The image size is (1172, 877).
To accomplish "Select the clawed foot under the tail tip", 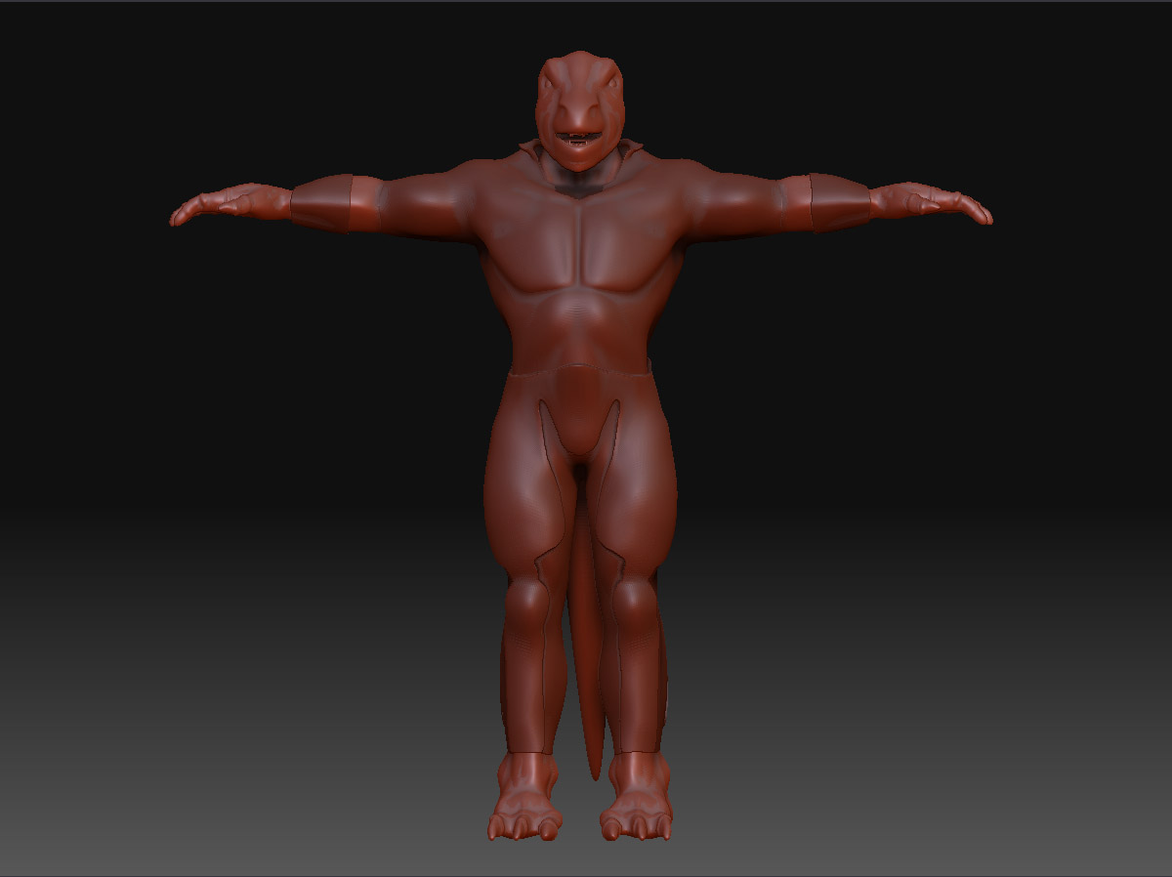I will tap(639, 796).
